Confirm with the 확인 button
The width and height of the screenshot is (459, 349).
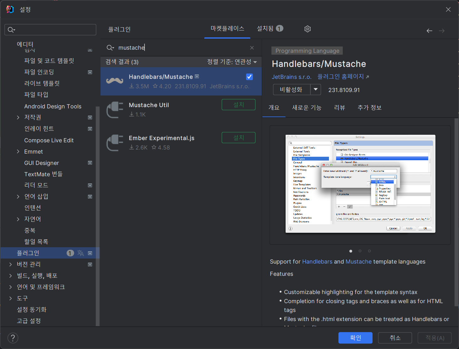[x=355, y=338]
